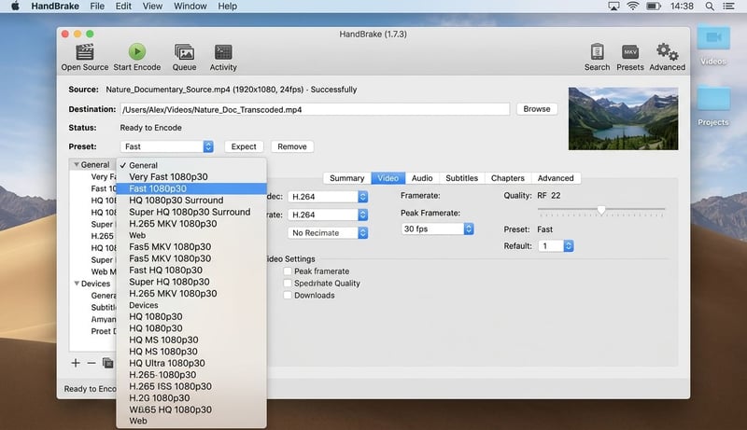Open the 30 fps framerate dropdown

click(x=437, y=229)
